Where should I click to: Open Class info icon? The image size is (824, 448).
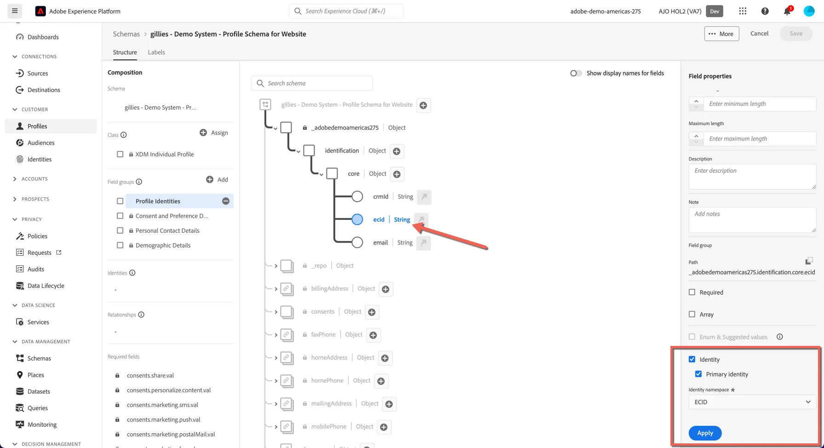[123, 135]
